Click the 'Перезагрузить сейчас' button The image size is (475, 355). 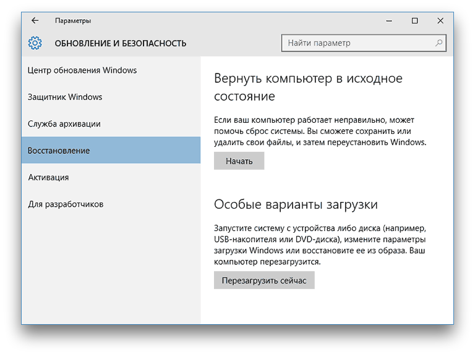coord(264,280)
